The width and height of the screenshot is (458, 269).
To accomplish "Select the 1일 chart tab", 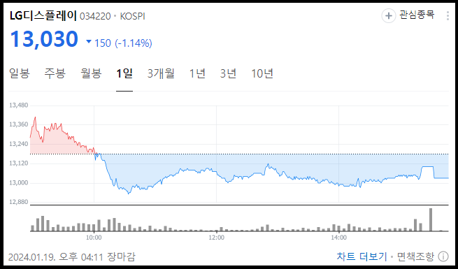I will 124,73.
